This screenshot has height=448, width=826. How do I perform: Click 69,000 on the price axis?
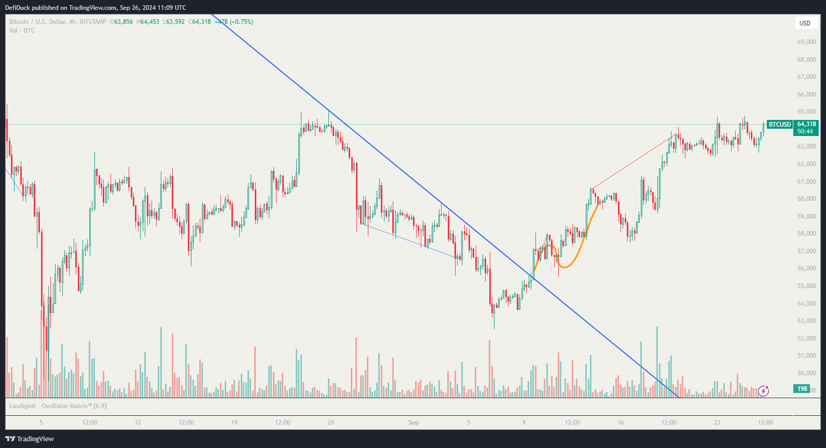[x=806, y=42]
